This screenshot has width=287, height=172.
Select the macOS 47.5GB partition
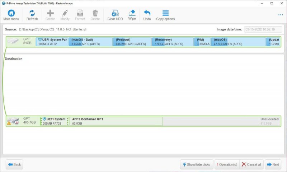239,42
